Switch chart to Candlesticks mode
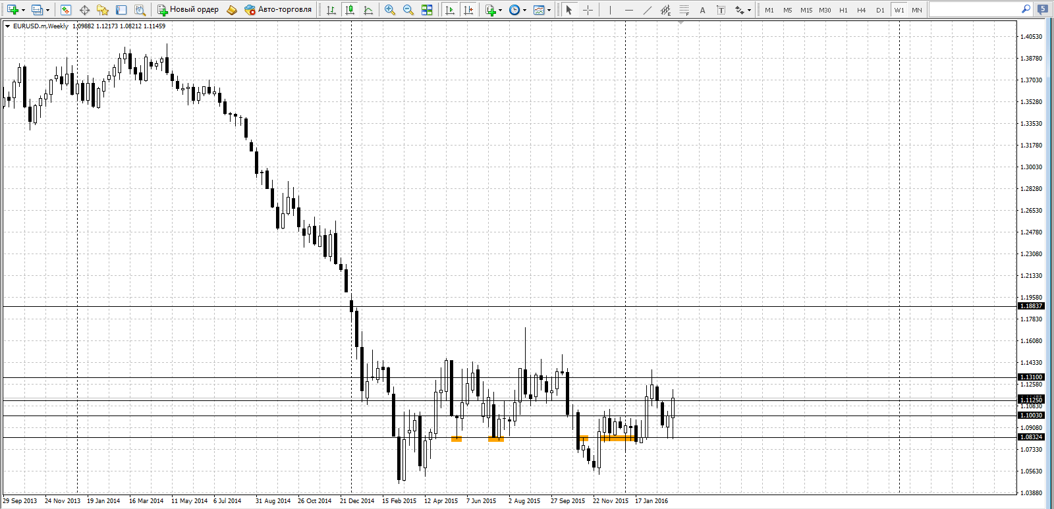This screenshot has width=1054, height=509. [x=350, y=10]
